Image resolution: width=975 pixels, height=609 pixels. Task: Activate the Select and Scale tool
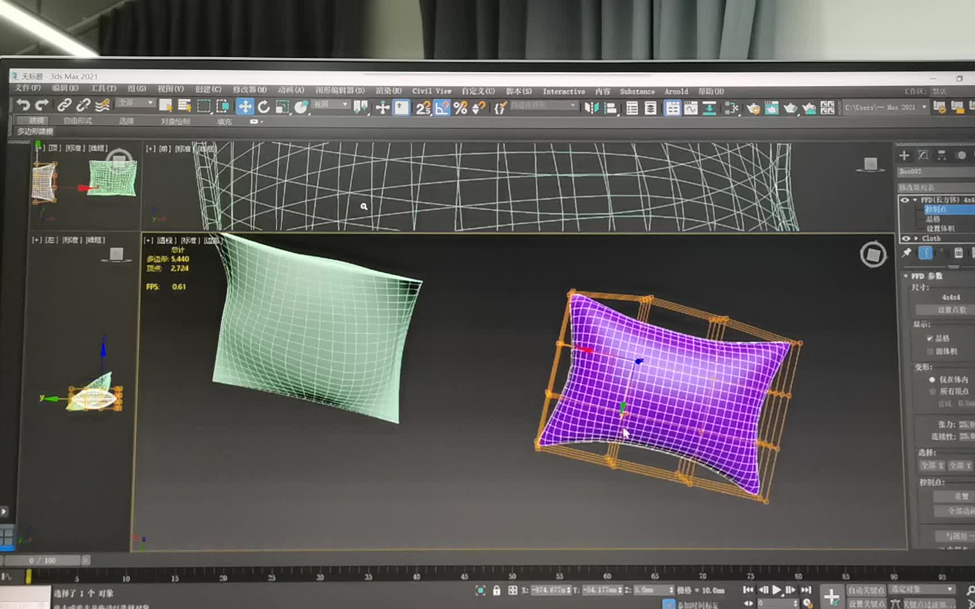[x=282, y=107]
